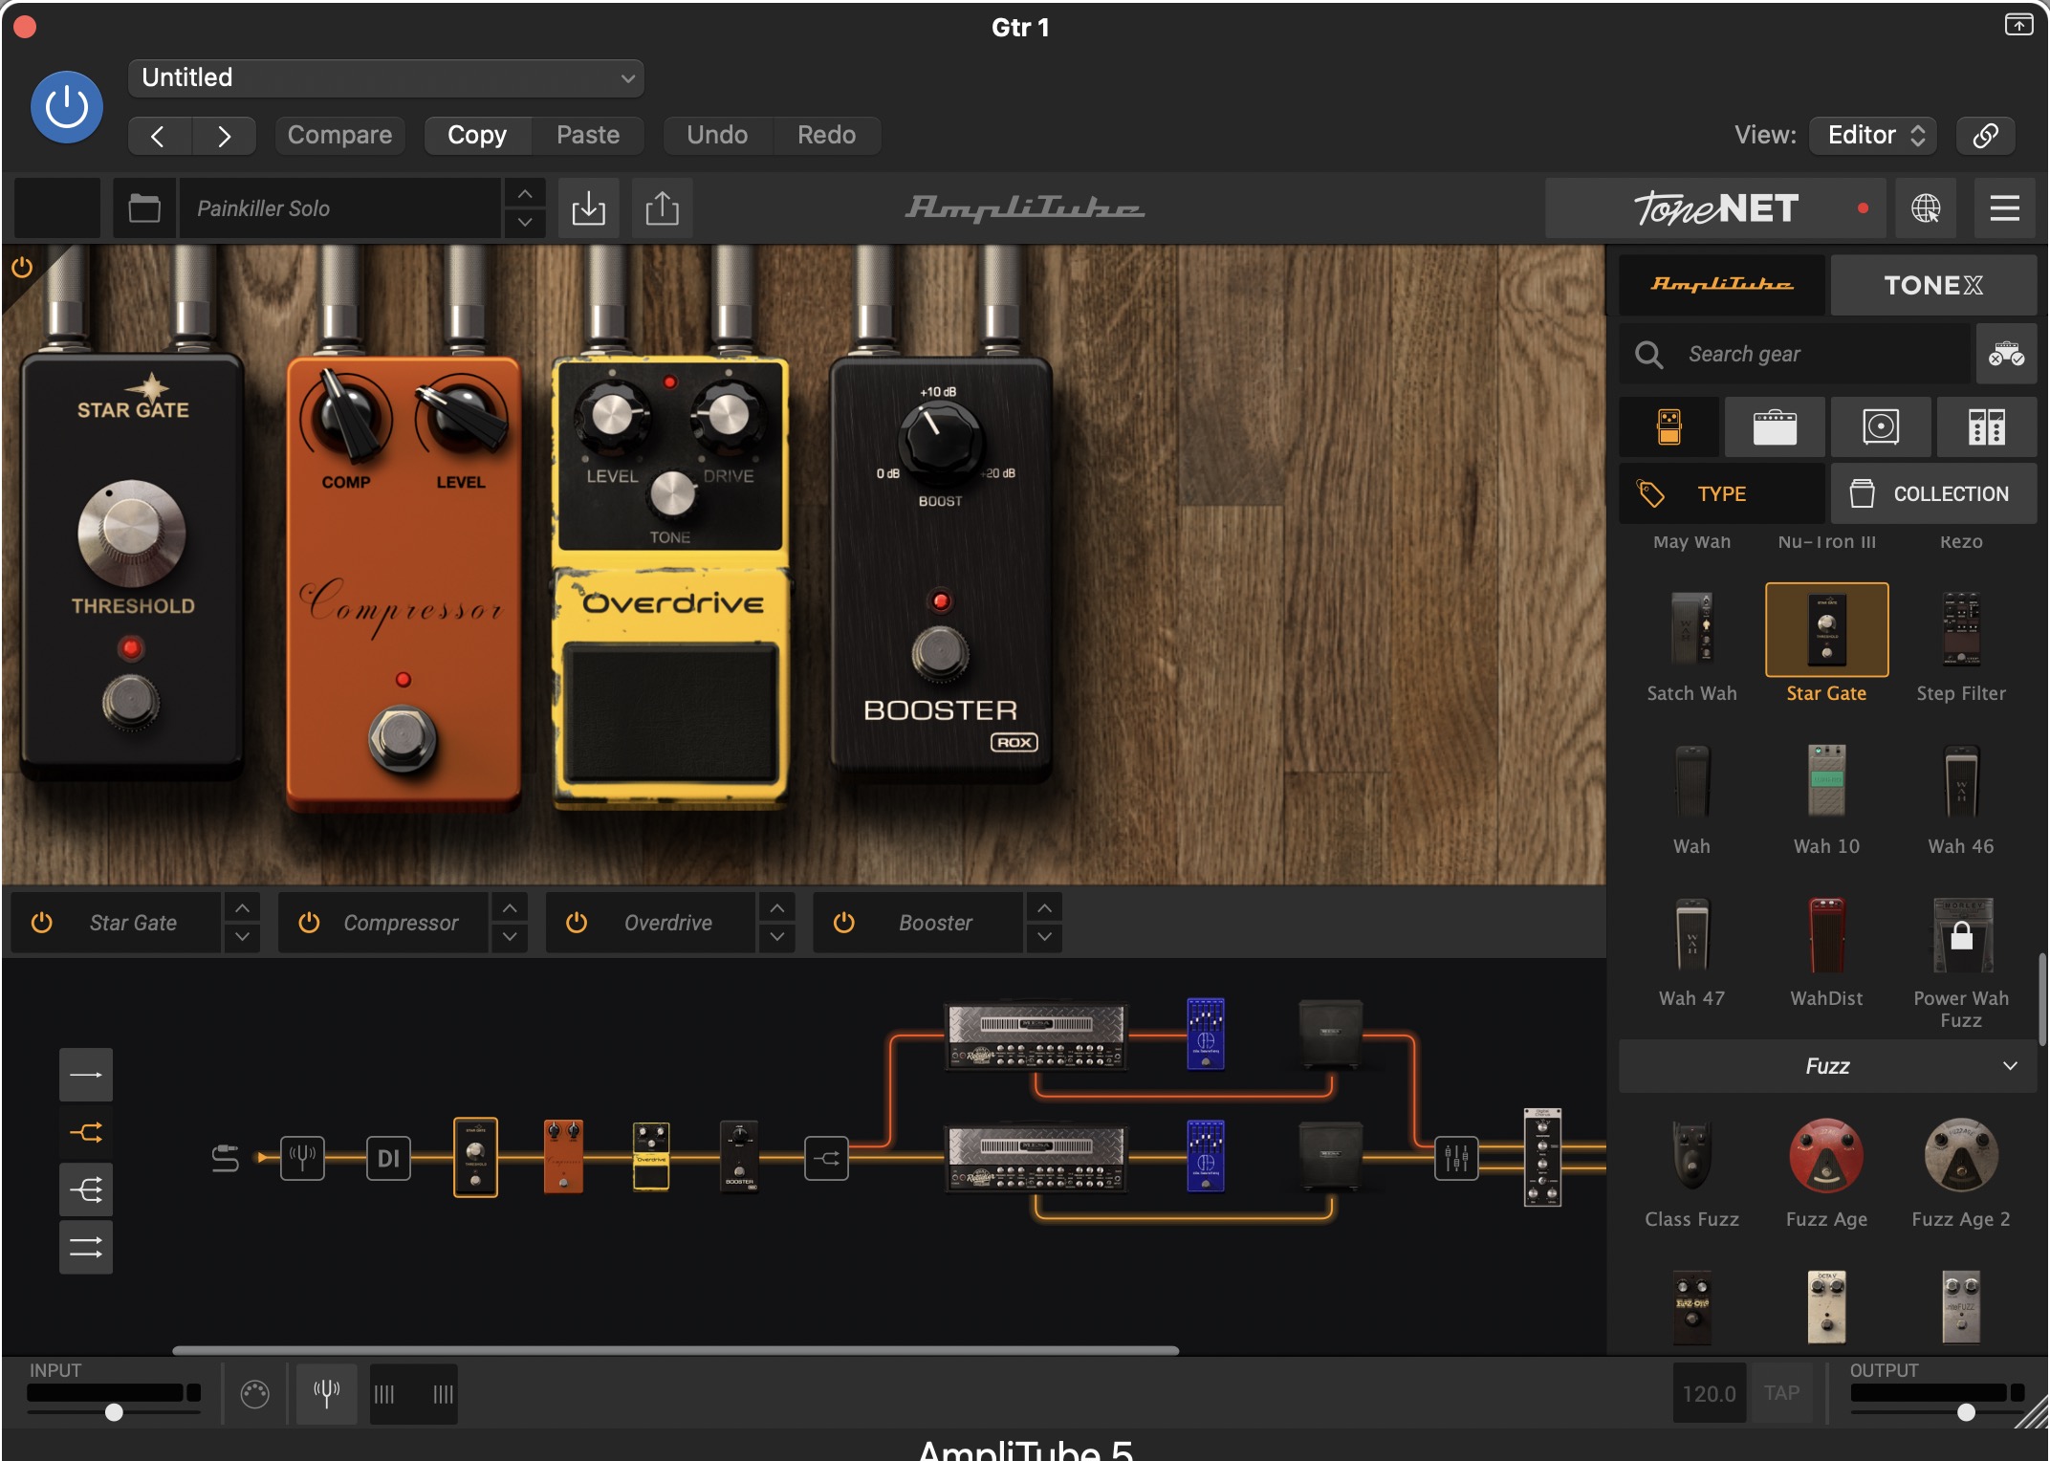The width and height of the screenshot is (2050, 1461).
Task: Click the export preset share icon
Action: 662,207
